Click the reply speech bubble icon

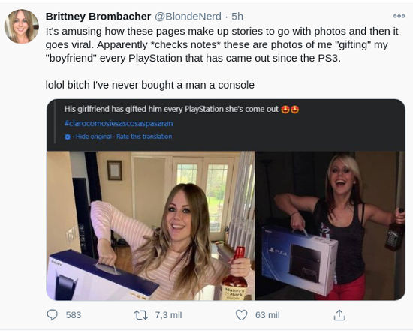pos(52,315)
